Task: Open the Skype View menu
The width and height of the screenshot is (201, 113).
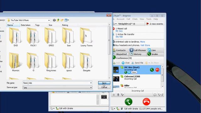Action: 142,19
